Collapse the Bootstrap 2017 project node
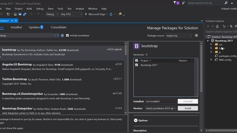 tap(208, 41)
